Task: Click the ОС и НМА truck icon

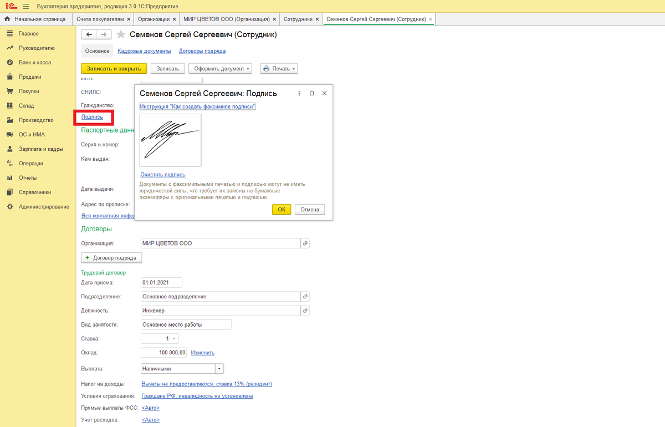Action: (x=9, y=135)
